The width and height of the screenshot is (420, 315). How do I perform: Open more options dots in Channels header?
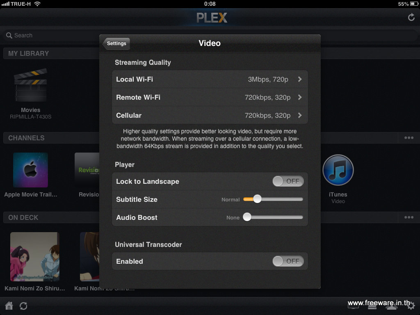(x=409, y=138)
